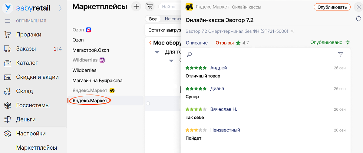Click the refresh sync icon
This screenshot has width=363, height=153.
click(x=358, y=19)
